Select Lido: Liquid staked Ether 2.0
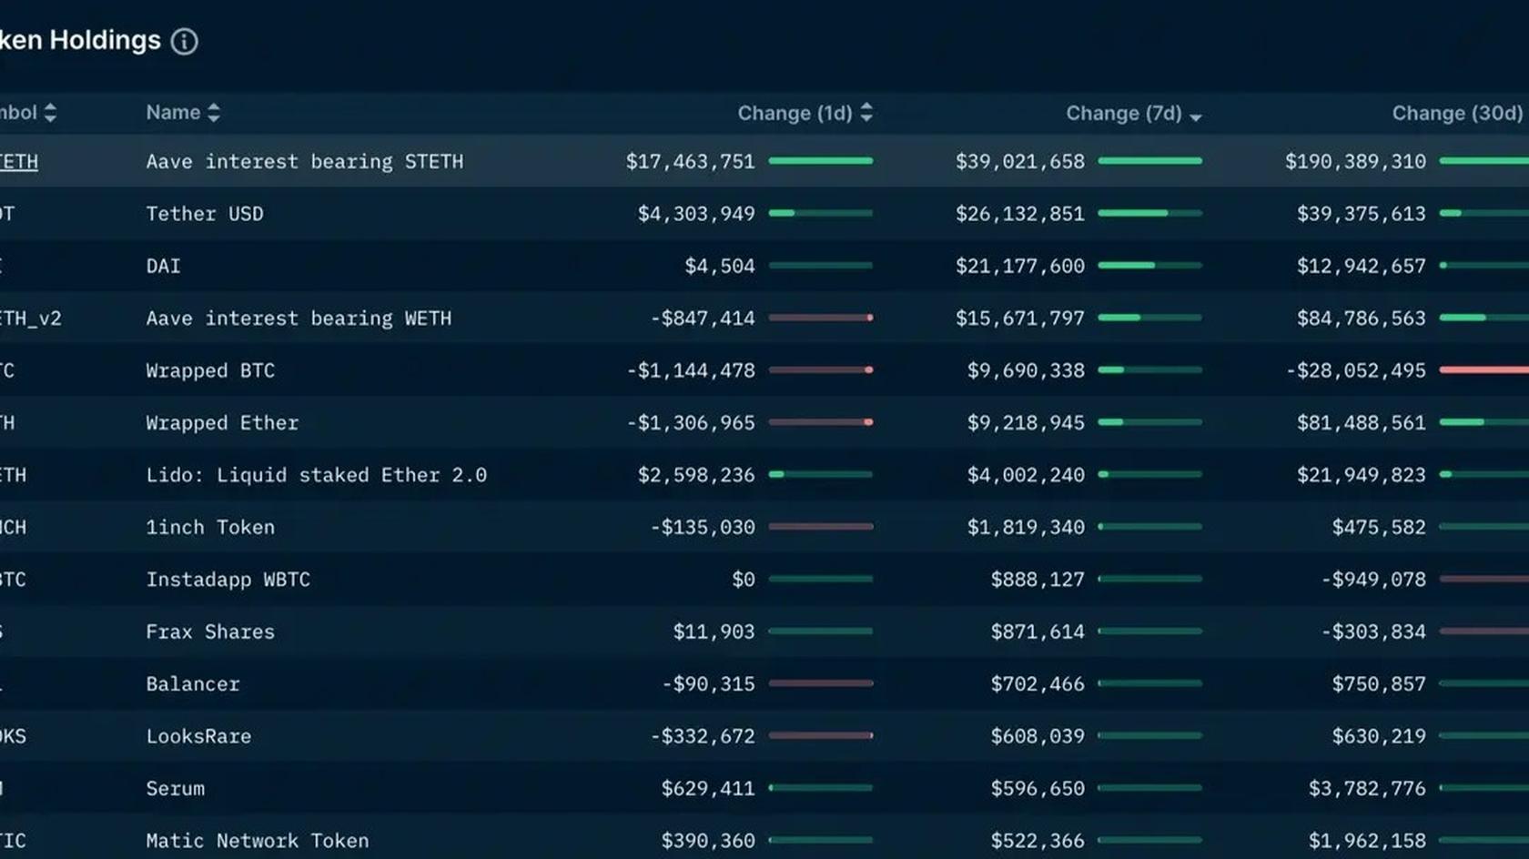 [317, 475]
